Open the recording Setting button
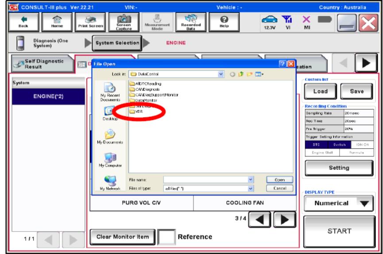The width and height of the screenshot is (383, 254). tap(339, 168)
